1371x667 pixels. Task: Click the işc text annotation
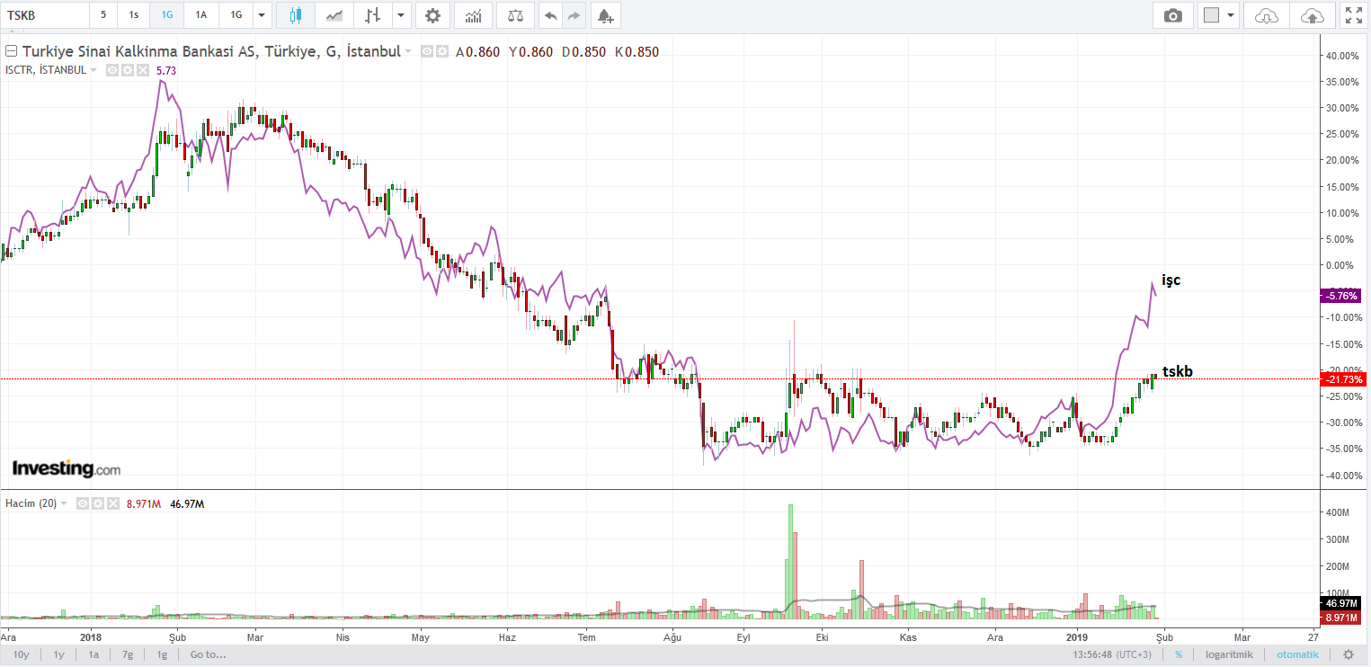1171,280
